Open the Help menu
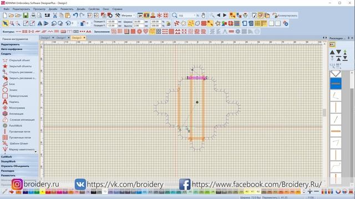 117,9
